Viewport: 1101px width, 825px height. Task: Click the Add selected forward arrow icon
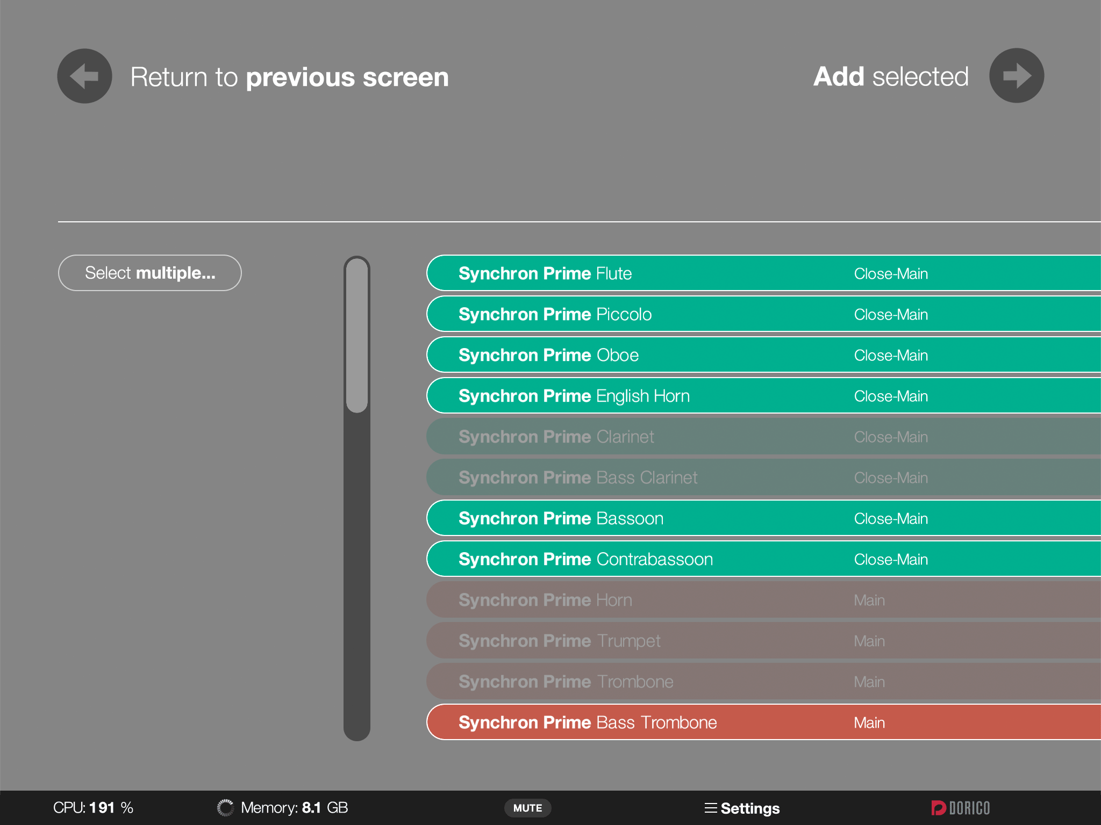pyautogui.click(x=1017, y=76)
